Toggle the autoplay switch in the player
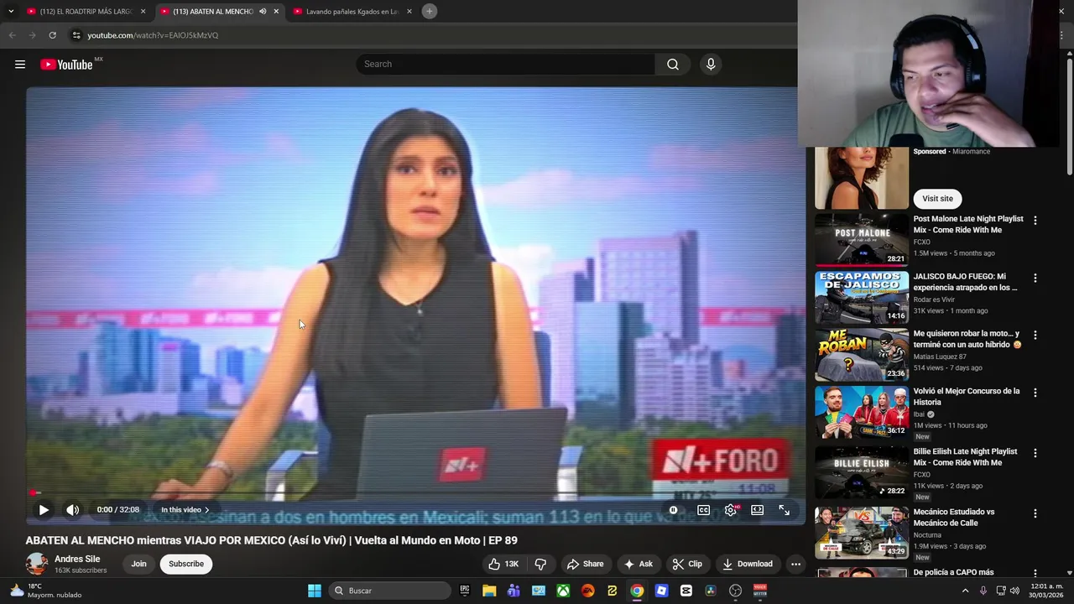Viewport: 1074px width, 604px height. (673, 510)
